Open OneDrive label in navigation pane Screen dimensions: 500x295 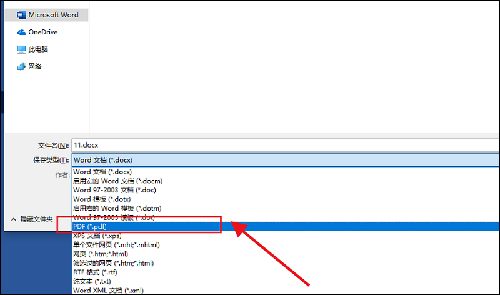[43, 32]
